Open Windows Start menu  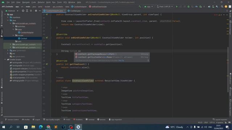click(x=4, y=127)
